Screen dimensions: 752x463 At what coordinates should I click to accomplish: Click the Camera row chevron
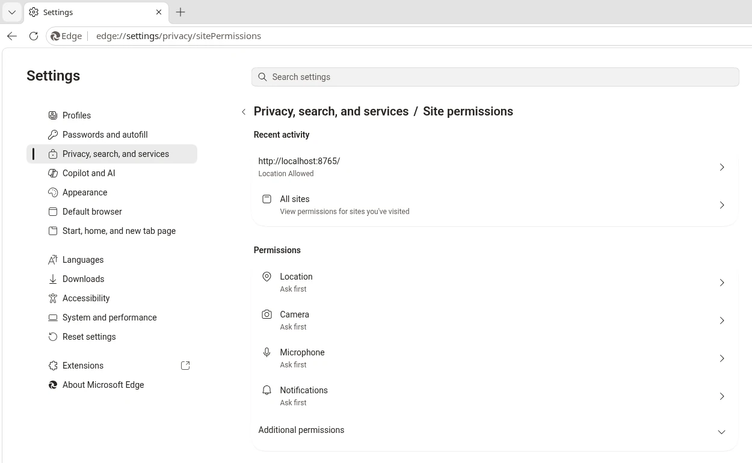pos(722,320)
